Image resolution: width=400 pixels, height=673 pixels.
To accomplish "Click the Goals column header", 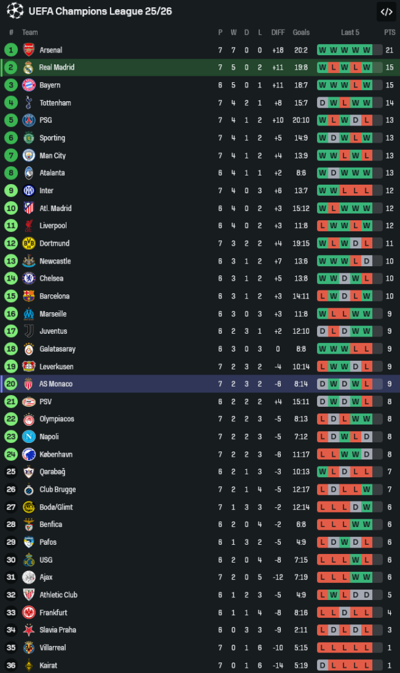I will tap(301, 32).
